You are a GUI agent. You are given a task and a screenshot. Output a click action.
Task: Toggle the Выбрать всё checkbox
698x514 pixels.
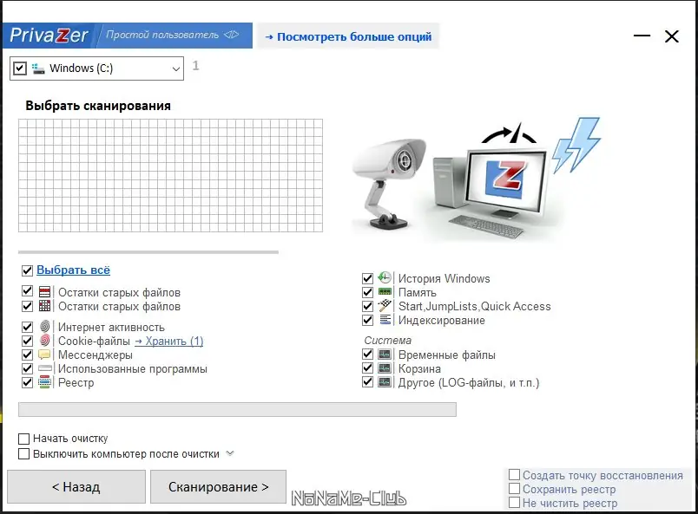(27, 270)
